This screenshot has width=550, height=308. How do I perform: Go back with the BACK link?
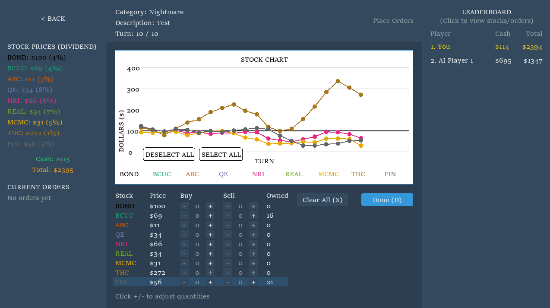53,19
